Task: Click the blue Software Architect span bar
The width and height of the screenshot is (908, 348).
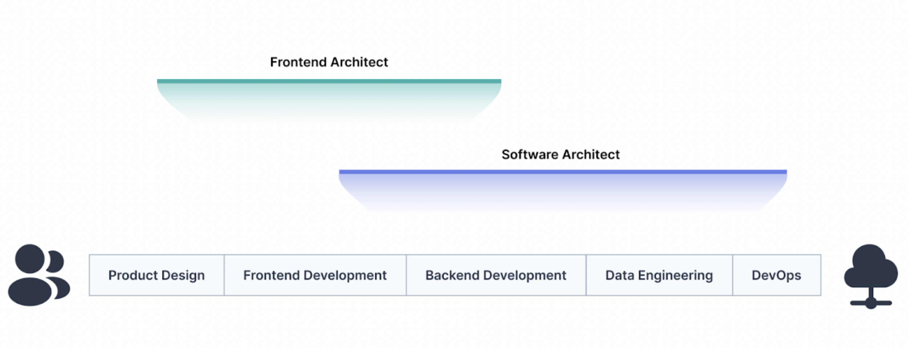Action: (x=563, y=172)
